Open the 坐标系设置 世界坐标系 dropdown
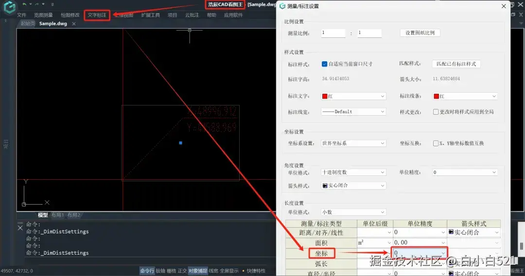 pyautogui.click(x=353, y=143)
